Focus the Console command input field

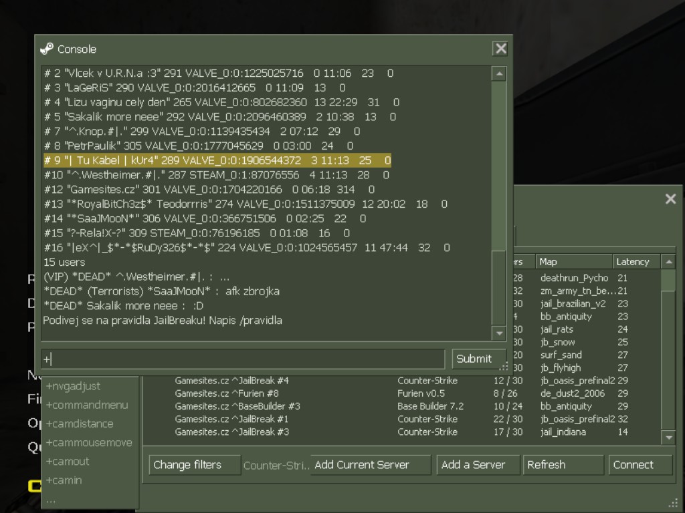pos(243,359)
